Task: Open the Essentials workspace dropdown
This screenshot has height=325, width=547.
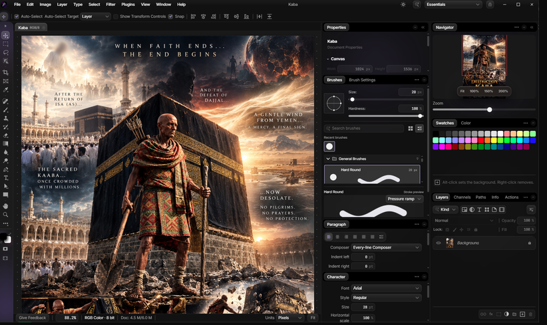Action: pos(453,5)
